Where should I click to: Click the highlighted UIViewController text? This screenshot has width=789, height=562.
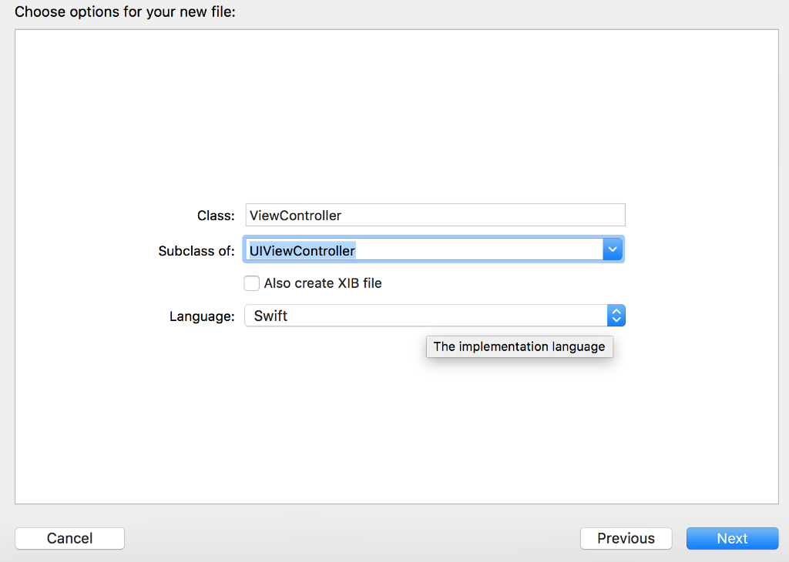302,250
